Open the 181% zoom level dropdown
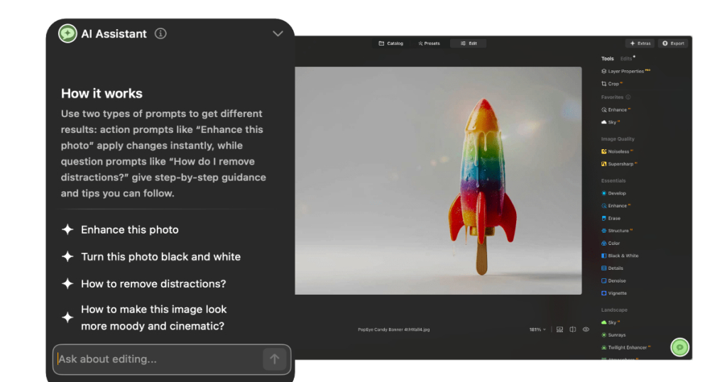The image size is (727, 382). pos(537,329)
